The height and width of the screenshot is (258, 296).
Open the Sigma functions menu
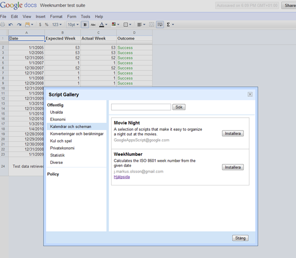(x=170, y=25)
